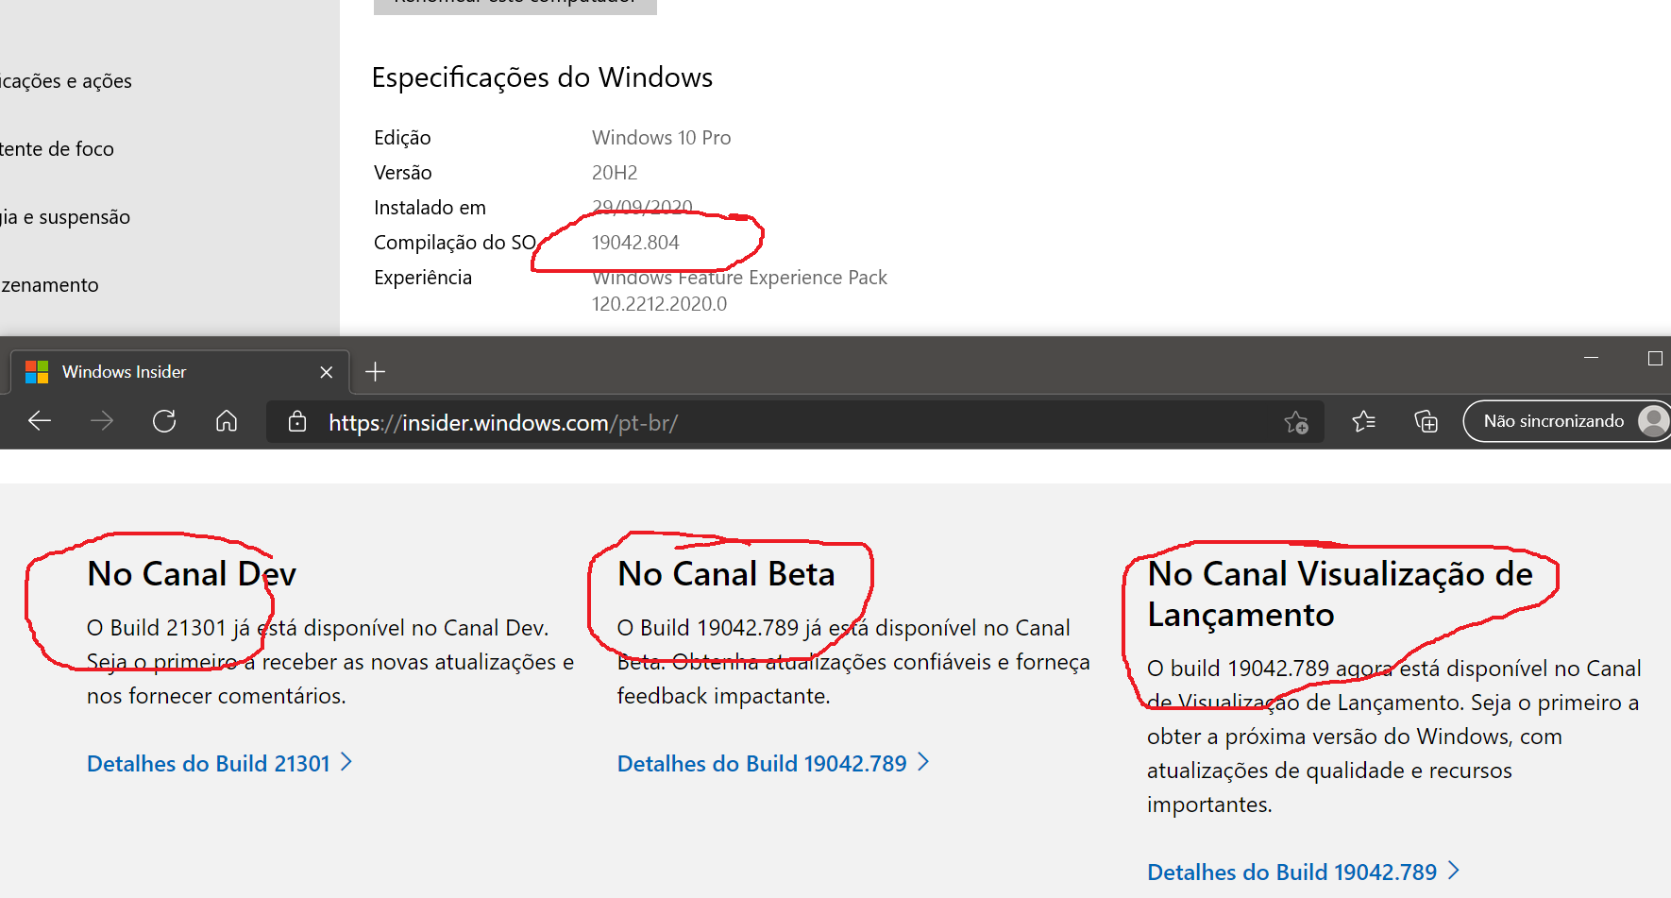Viewport: 1671px width, 898px height.
Task: Maximize the Edge browser window
Action: point(1654,358)
